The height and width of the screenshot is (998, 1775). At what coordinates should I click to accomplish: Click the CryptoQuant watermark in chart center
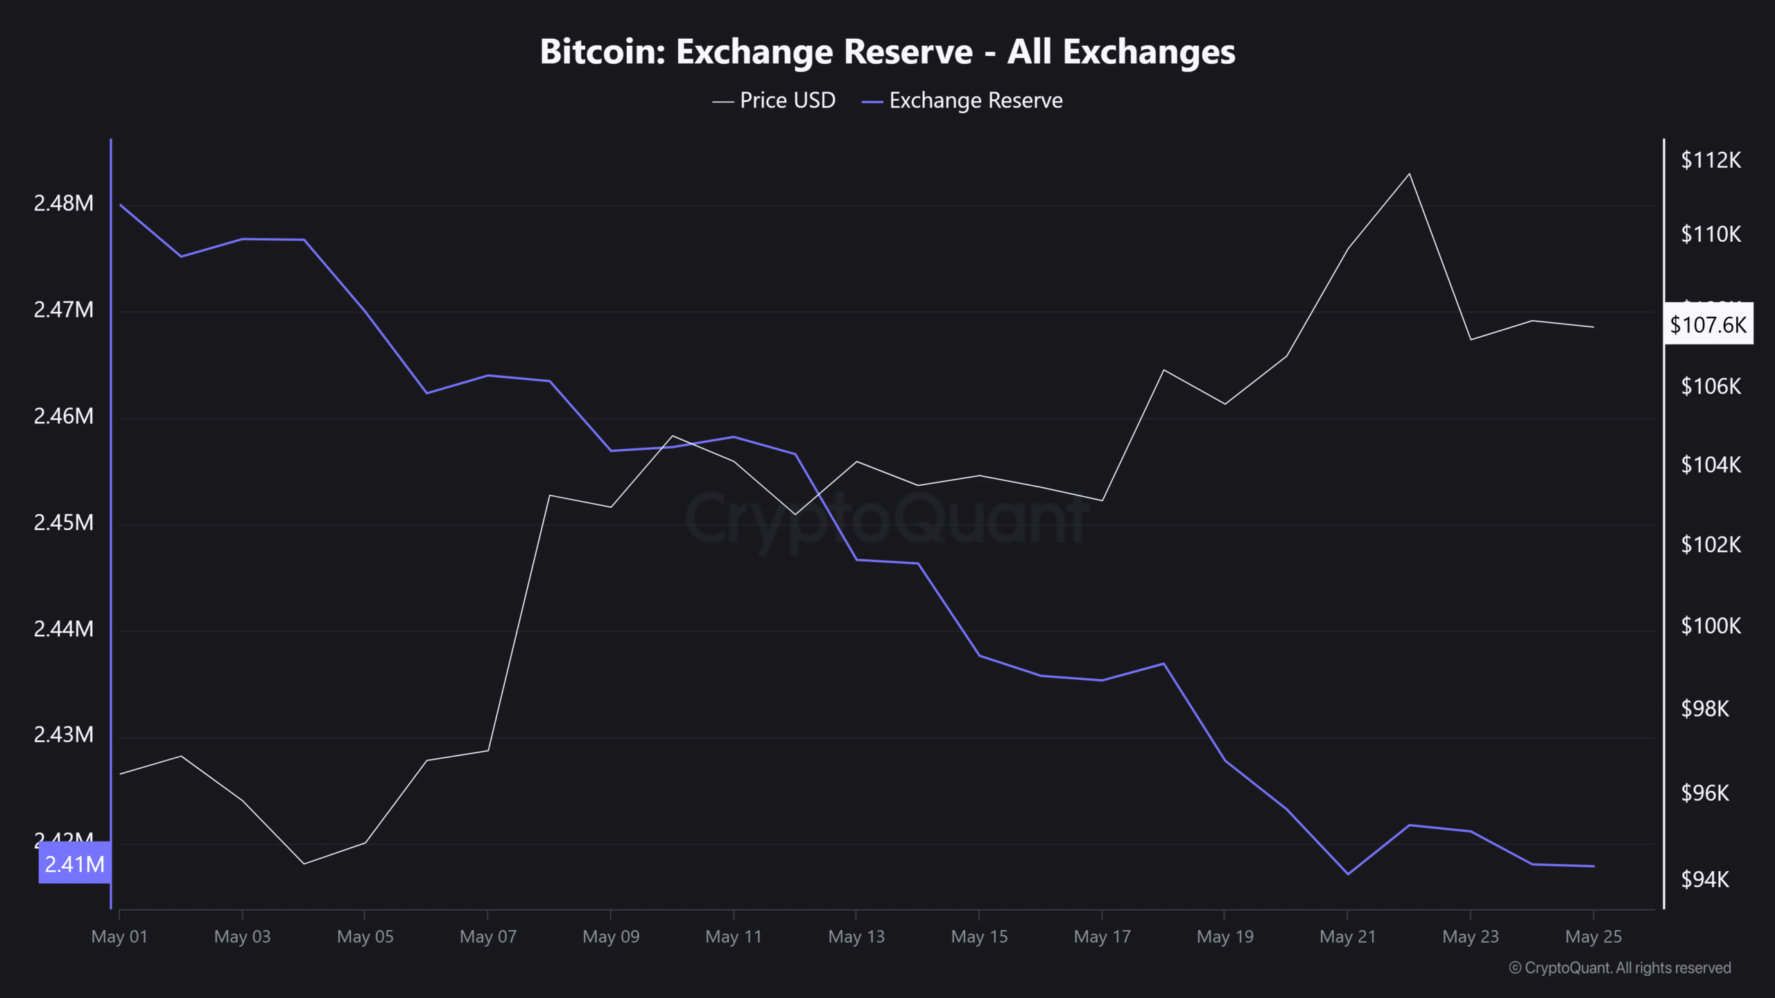pyautogui.click(x=886, y=518)
